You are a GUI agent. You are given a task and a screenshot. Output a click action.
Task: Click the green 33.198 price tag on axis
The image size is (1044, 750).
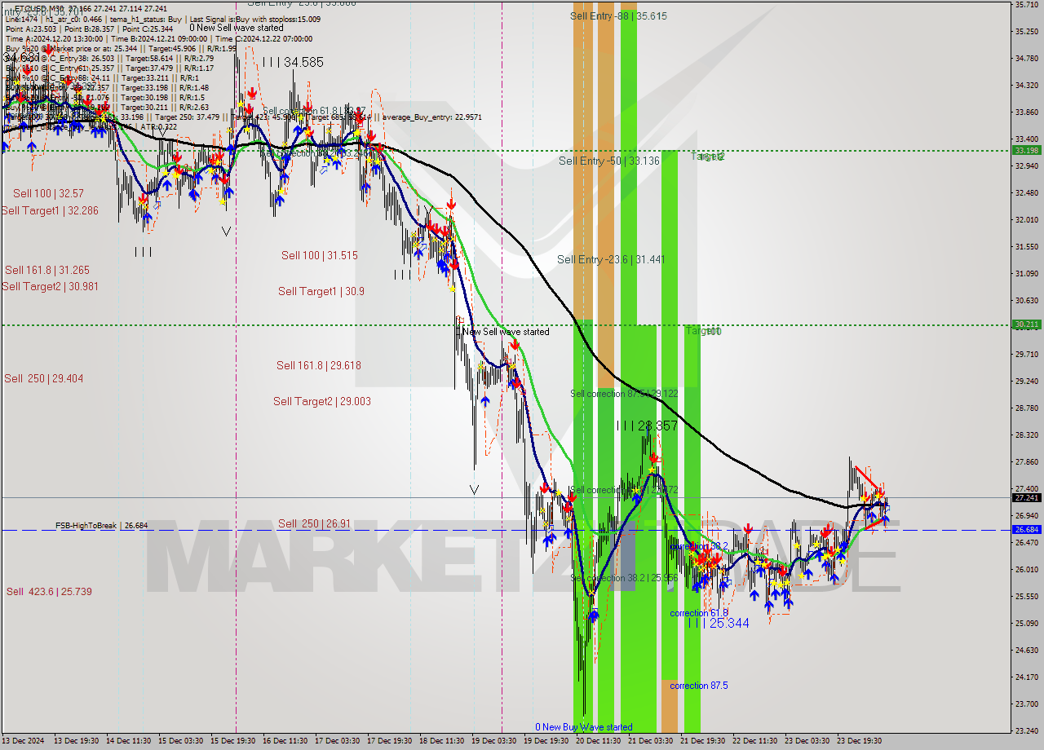[1026, 150]
